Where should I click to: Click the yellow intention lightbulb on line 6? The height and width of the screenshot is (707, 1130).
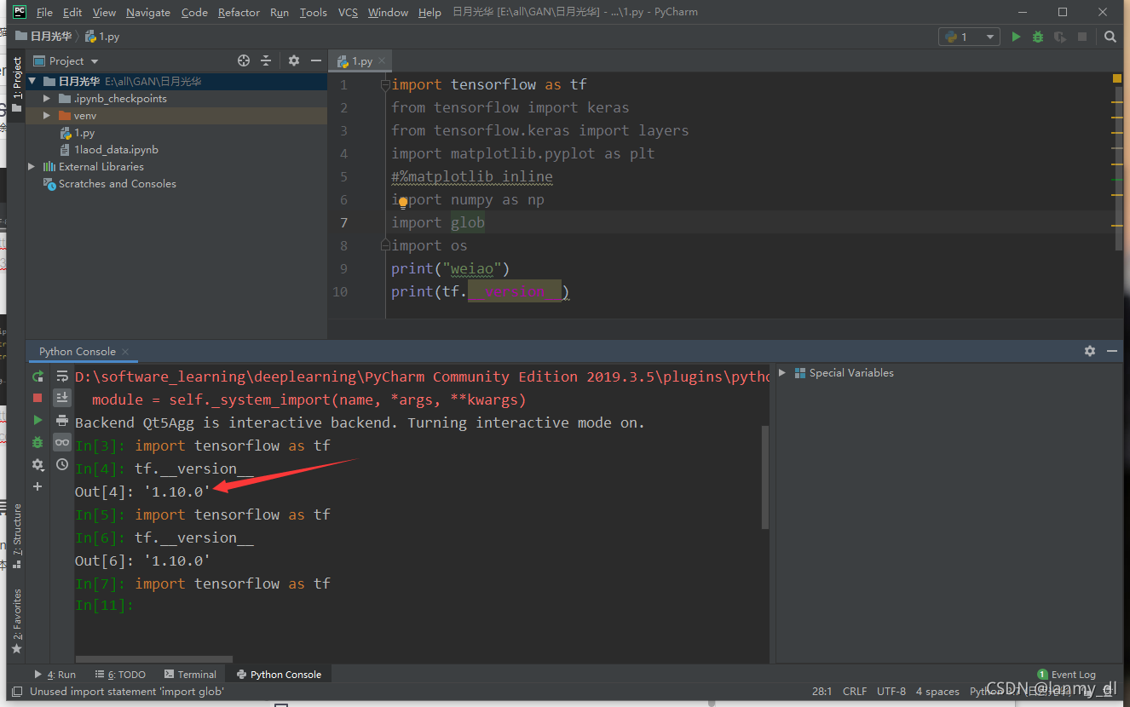click(403, 203)
